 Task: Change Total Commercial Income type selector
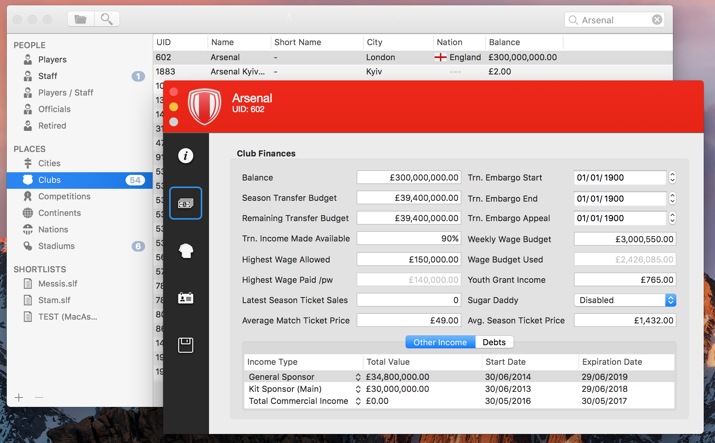pyautogui.click(x=358, y=401)
